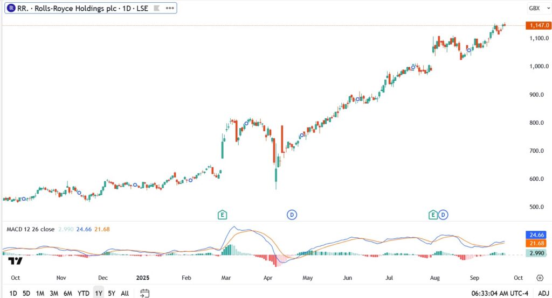Click the May time axis label

tap(308, 278)
